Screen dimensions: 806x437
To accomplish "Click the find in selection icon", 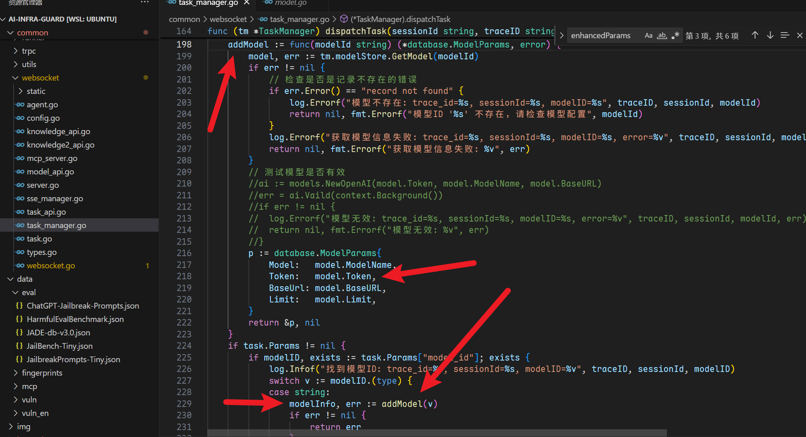I will coord(785,35).
